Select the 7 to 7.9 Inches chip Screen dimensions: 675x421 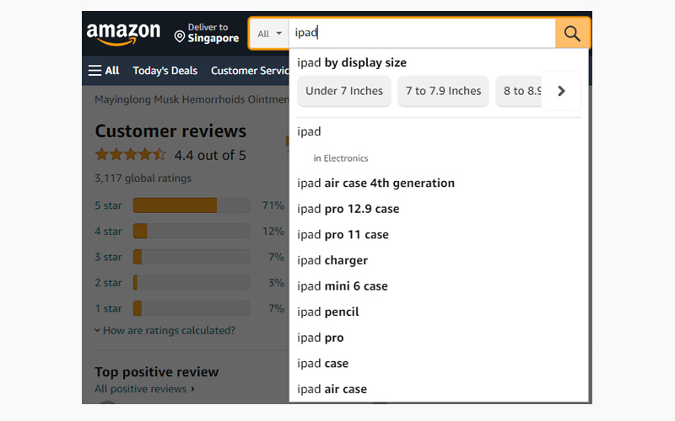443,91
